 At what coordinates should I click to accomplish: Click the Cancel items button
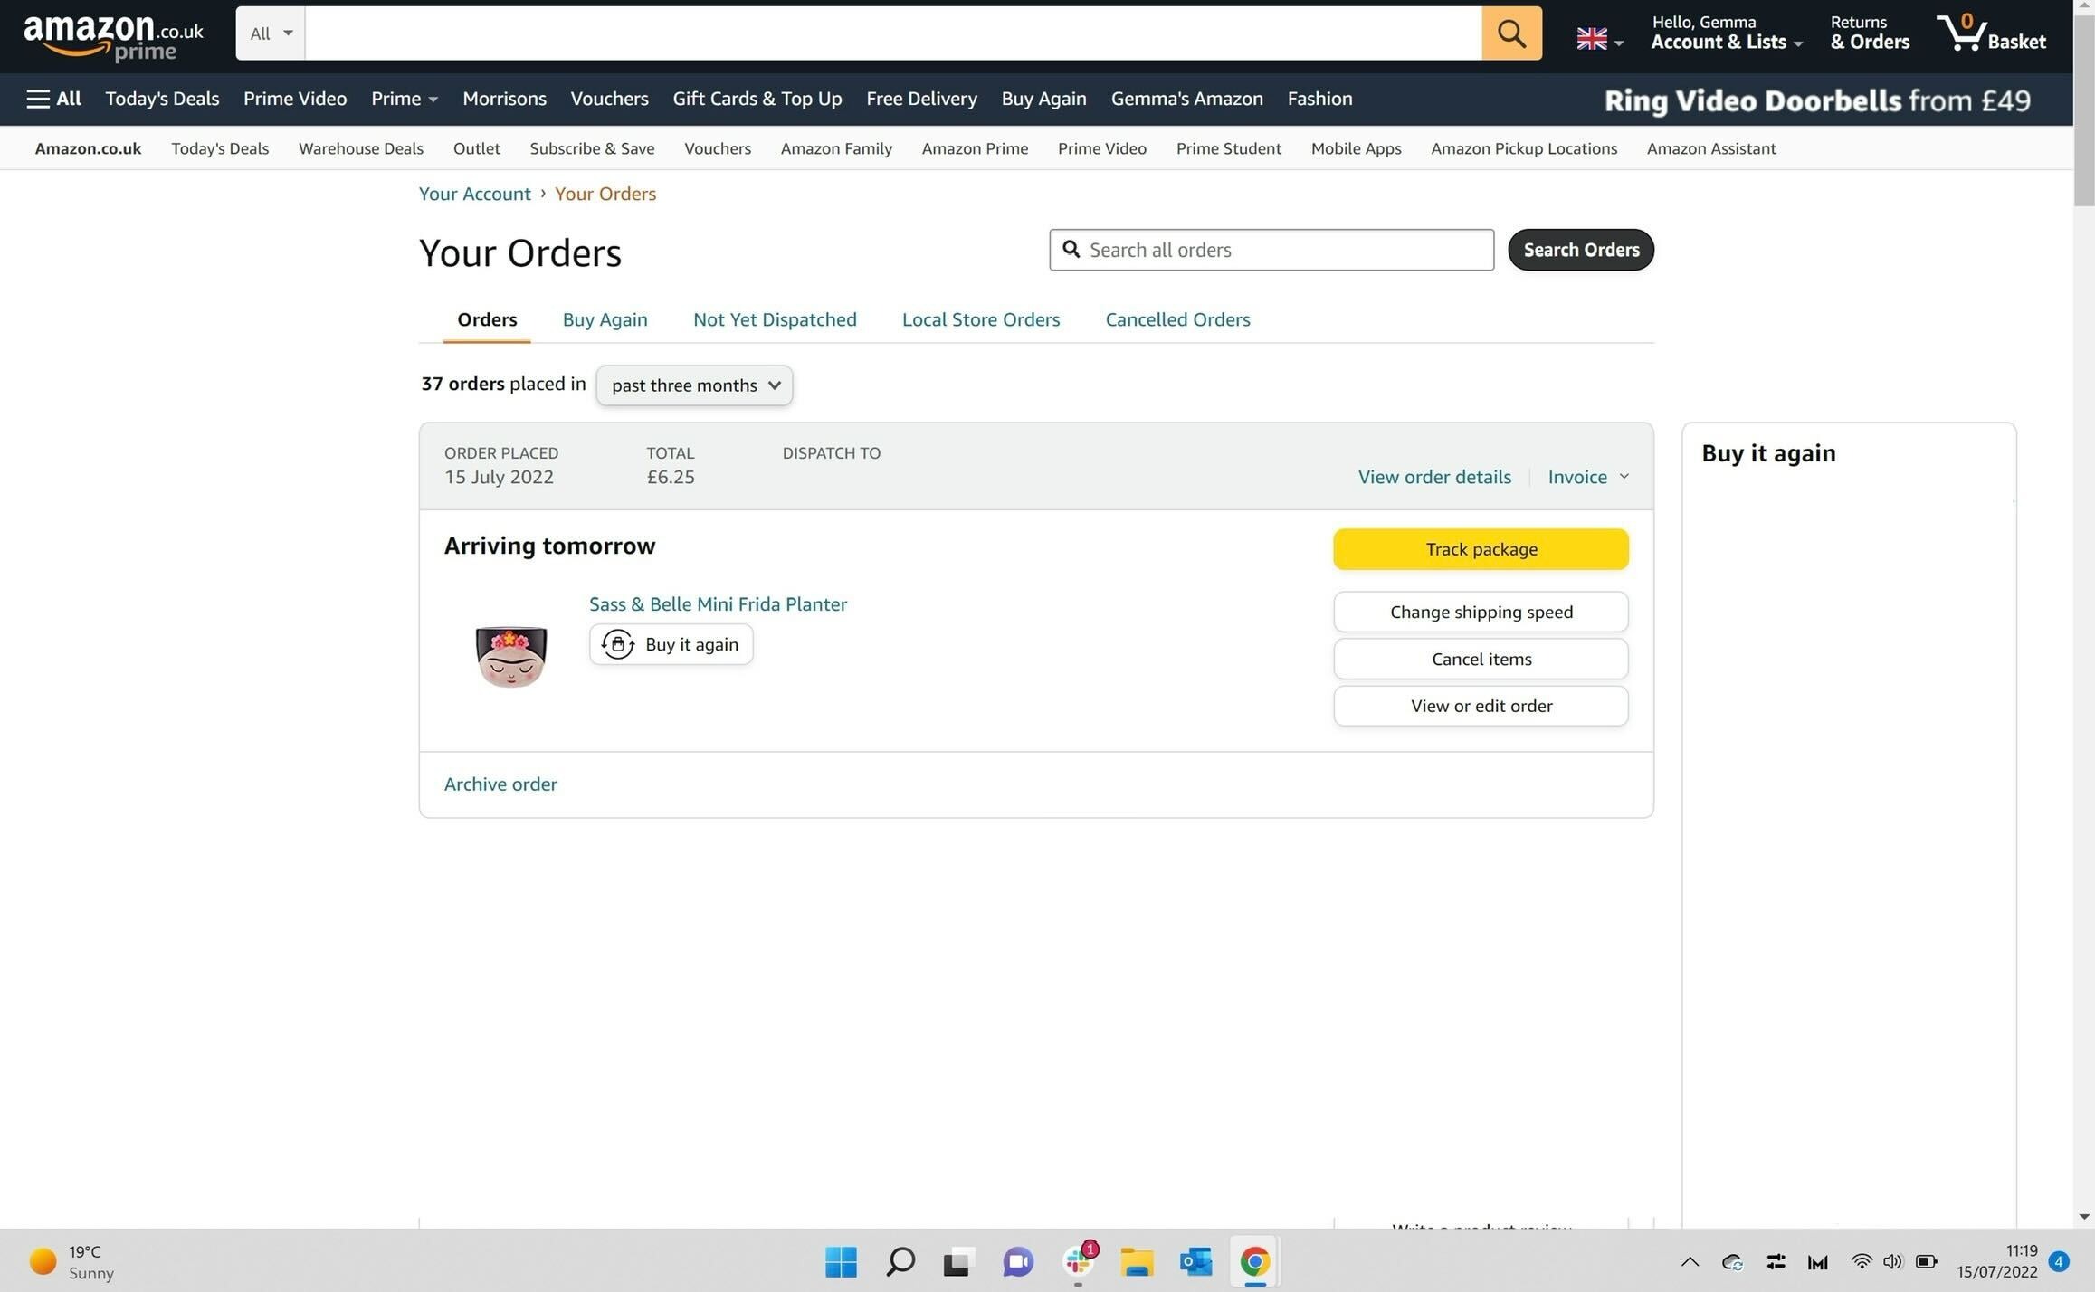[x=1480, y=658]
